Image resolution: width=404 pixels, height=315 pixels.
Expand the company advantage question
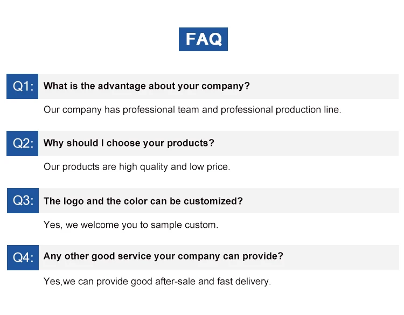click(x=147, y=86)
